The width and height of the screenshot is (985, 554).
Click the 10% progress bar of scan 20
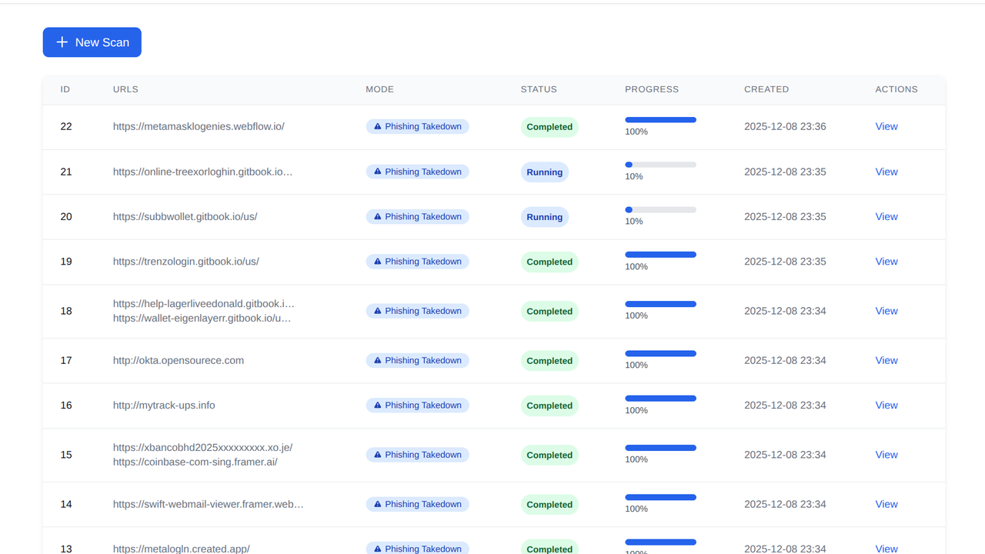pos(660,209)
